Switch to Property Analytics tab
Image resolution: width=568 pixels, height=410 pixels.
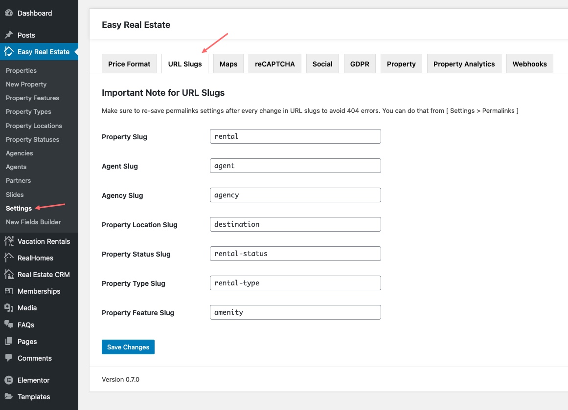pos(464,64)
